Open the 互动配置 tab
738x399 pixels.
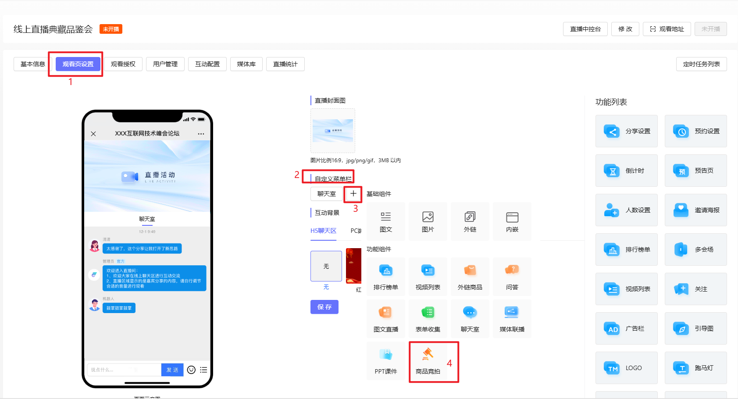pos(207,64)
